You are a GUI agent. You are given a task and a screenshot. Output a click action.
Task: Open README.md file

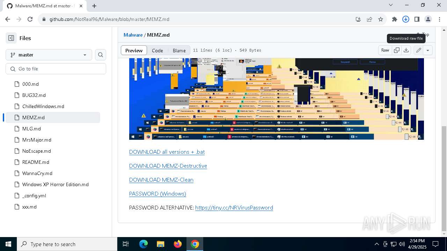(36, 162)
